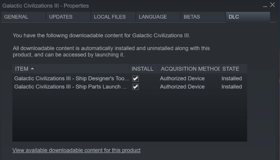Sort by the STATE column header

point(231,69)
